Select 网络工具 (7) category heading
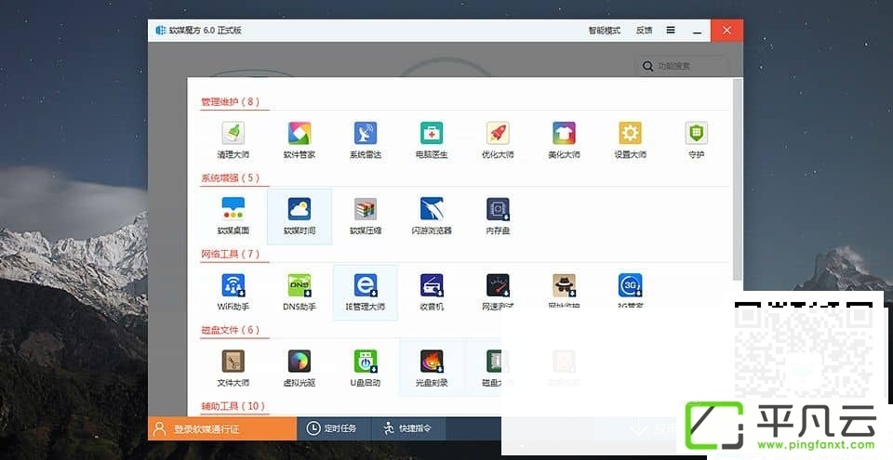The height and width of the screenshot is (460, 893). pos(230,254)
